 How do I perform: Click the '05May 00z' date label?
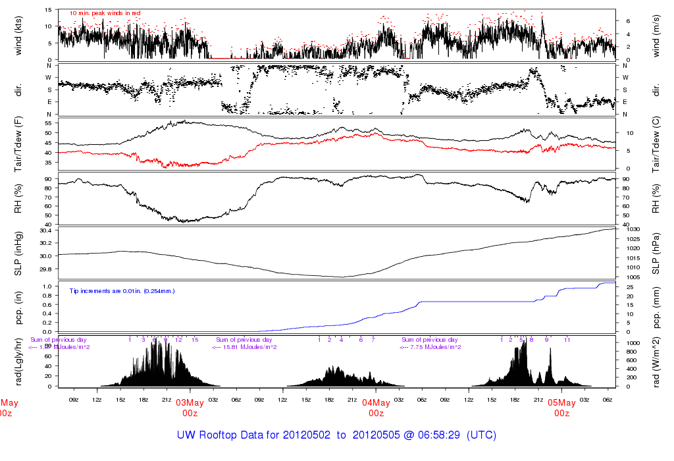[x=562, y=408]
